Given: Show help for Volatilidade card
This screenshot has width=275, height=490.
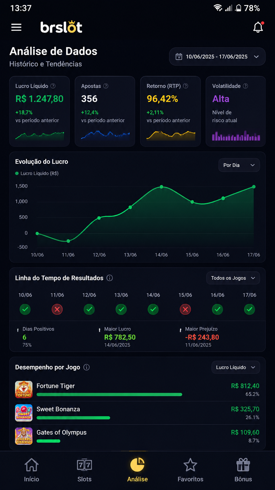Looking at the screenshot, I should tap(245, 86).
